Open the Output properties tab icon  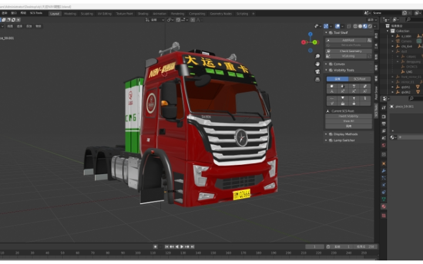(384, 124)
